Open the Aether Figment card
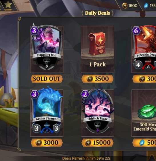 (47, 112)
